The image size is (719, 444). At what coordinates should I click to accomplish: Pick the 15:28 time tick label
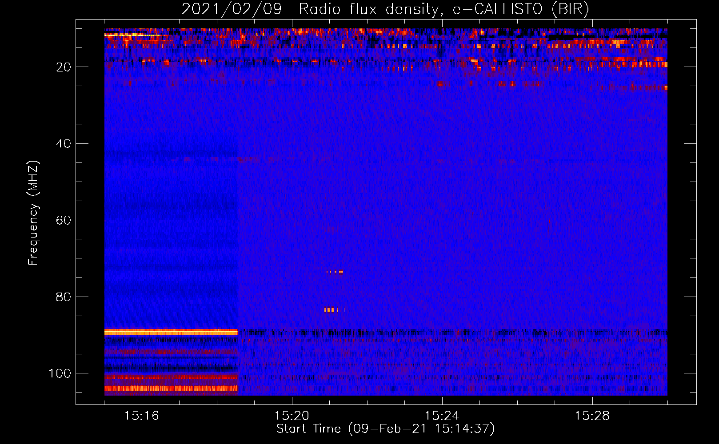[592, 416]
